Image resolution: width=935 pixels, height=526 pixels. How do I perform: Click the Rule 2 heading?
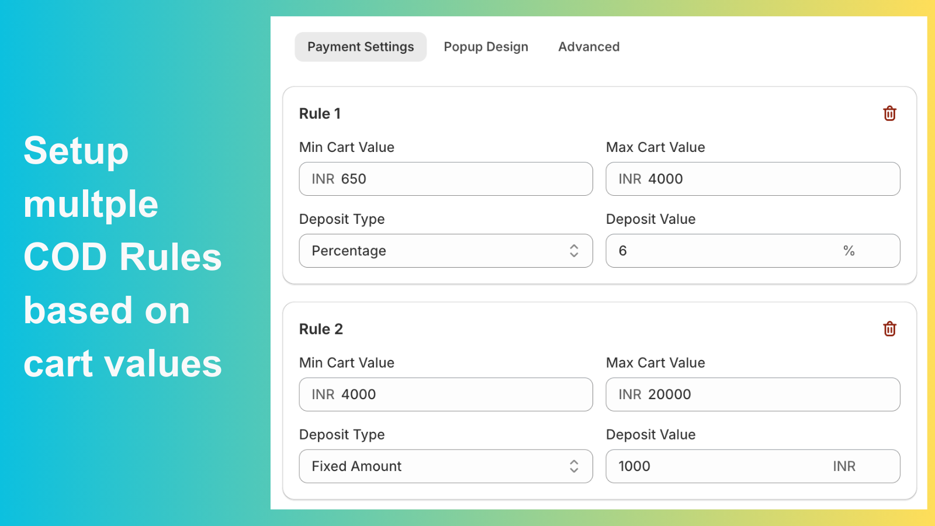[321, 328]
